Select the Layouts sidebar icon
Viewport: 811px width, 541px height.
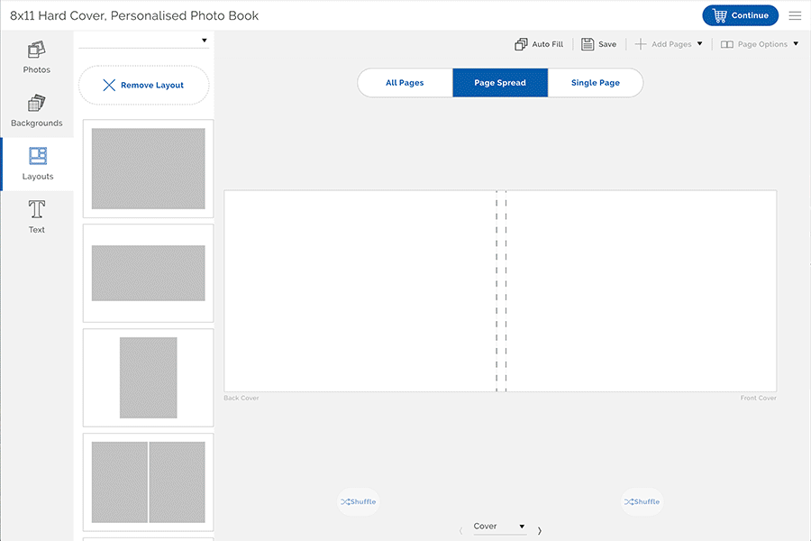point(37,156)
